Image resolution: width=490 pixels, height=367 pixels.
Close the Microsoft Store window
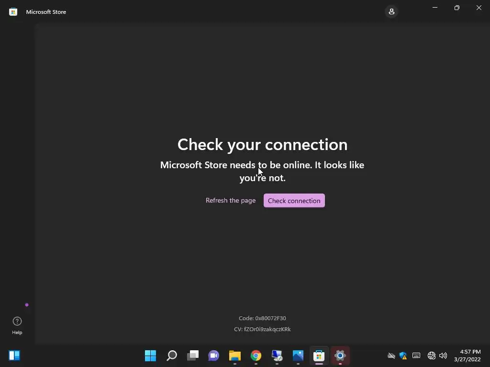click(x=479, y=8)
